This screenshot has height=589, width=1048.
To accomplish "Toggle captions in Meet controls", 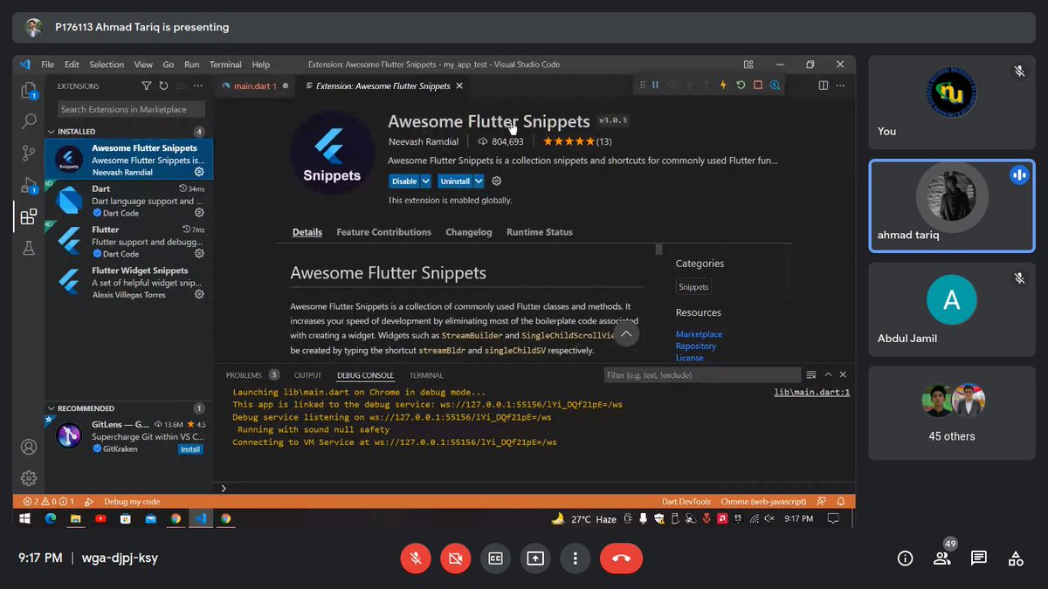I will coord(495,558).
